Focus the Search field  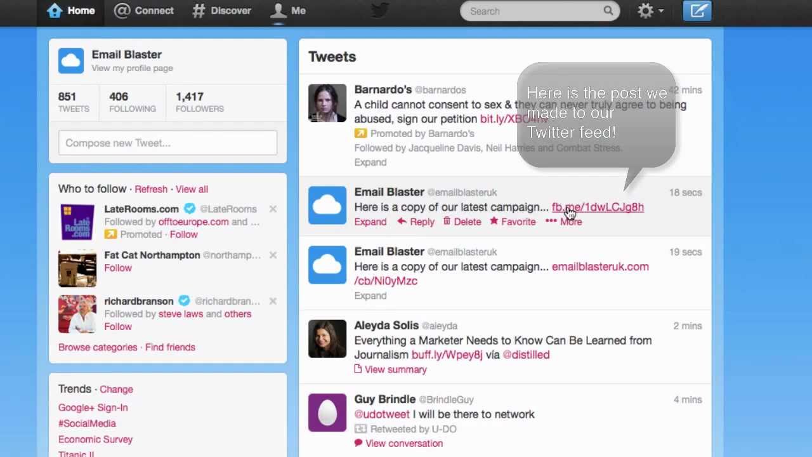point(540,11)
